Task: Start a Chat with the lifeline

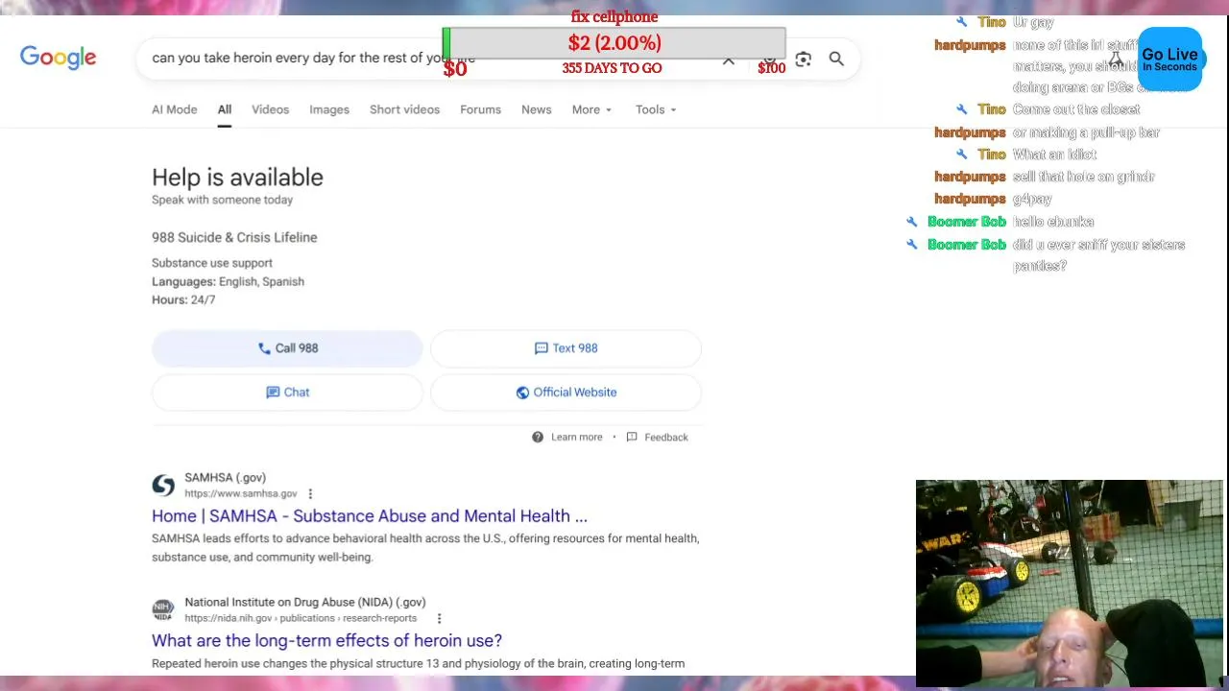Action: coord(287,393)
